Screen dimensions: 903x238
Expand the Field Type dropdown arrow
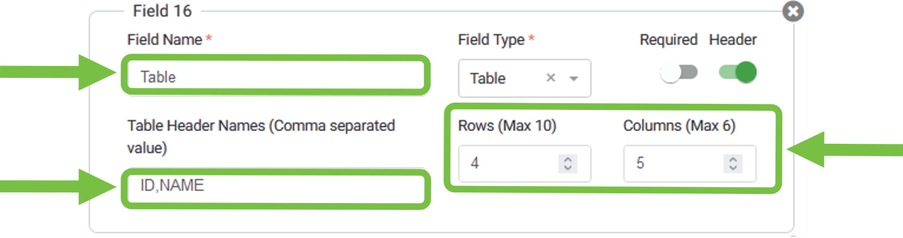[574, 78]
